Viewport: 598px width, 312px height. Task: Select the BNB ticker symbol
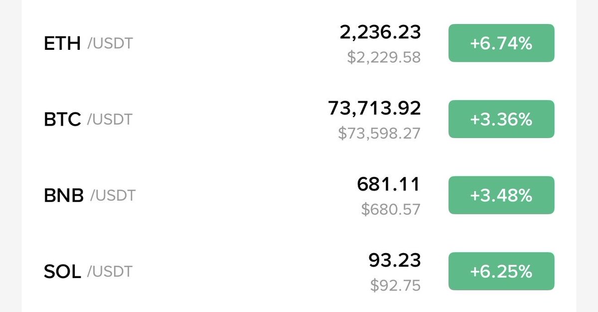click(x=64, y=196)
